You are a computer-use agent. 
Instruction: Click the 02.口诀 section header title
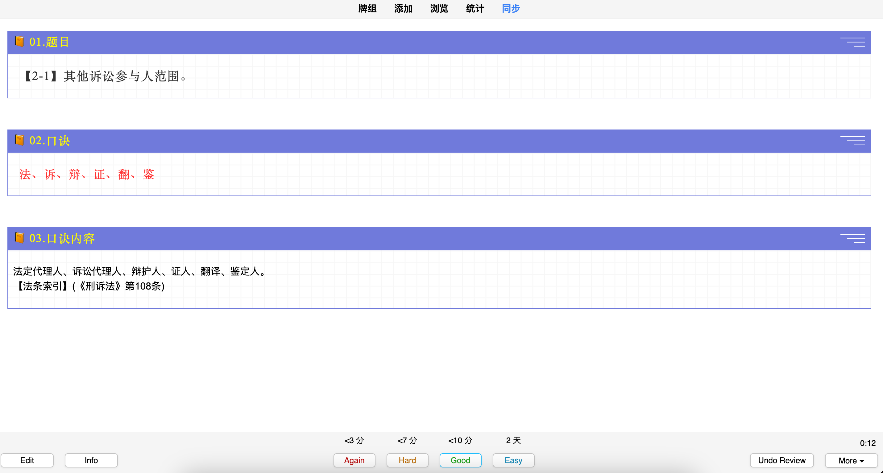pyautogui.click(x=50, y=140)
